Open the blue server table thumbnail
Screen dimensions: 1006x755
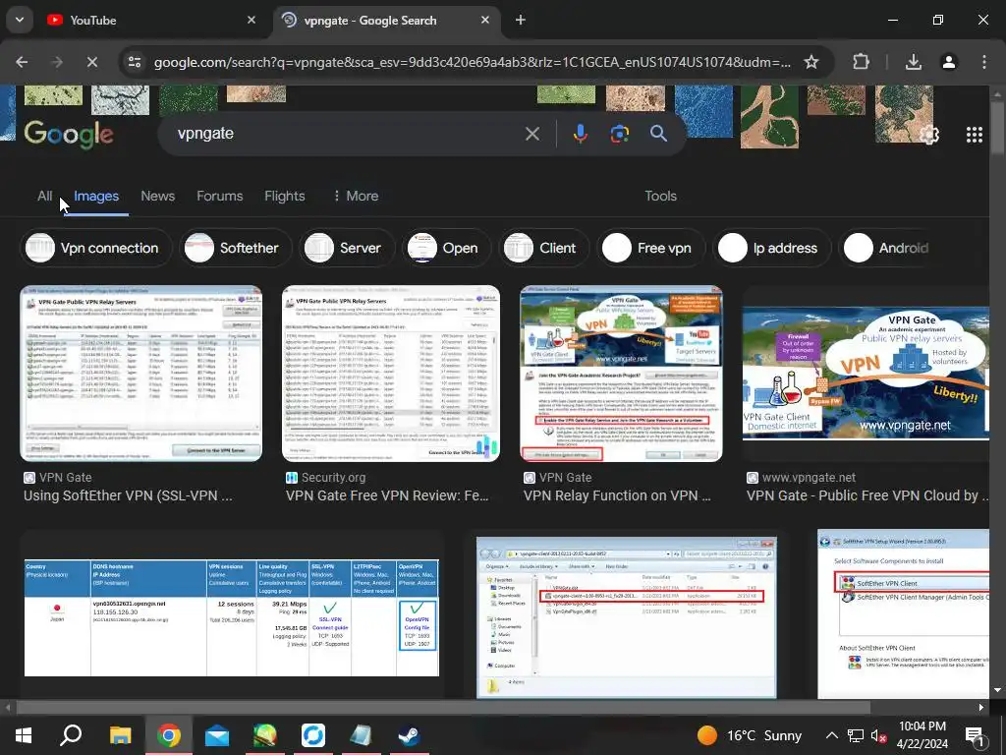pos(232,617)
